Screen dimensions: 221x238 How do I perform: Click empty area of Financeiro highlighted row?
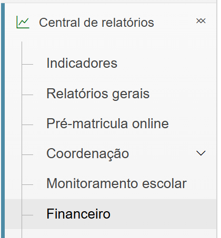(163, 214)
